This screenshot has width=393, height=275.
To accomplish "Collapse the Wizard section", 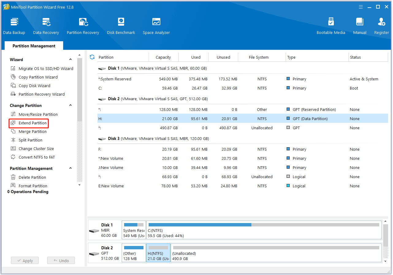I will click(x=71, y=60).
